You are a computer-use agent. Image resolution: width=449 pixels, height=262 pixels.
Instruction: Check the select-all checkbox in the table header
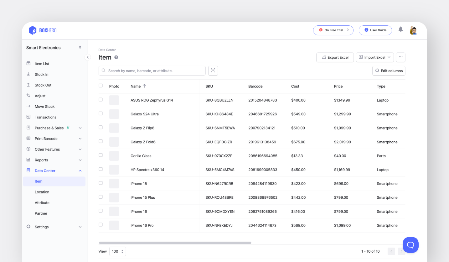pos(101,86)
